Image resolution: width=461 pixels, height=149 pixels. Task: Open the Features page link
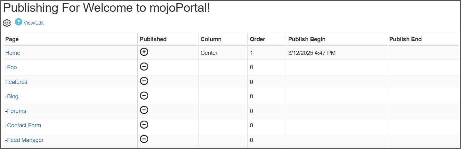click(x=16, y=82)
